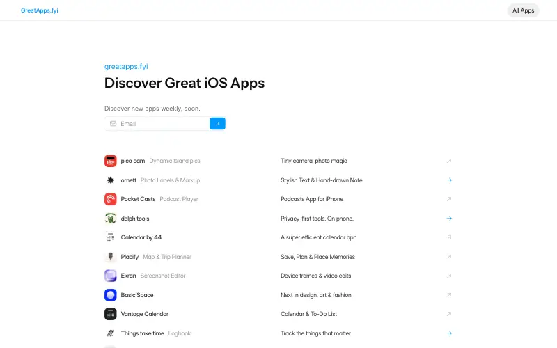Click 'Discover new apps weekly, soon.' text
Viewport: 557px width, 348px height.
click(x=152, y=109)
